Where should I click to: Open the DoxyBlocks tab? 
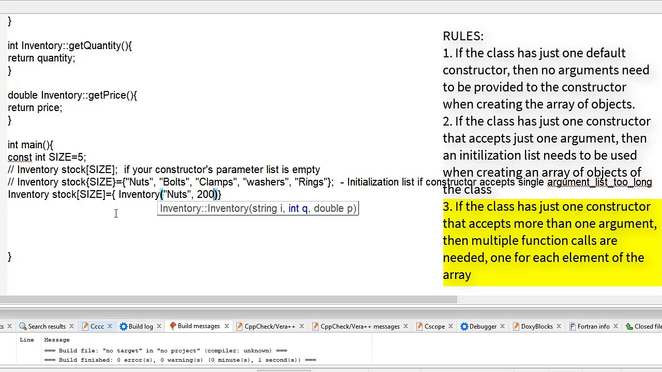point(536,327)
